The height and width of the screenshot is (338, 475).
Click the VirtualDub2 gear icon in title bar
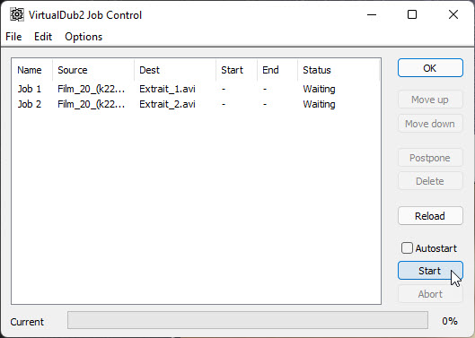coord(17,14)
